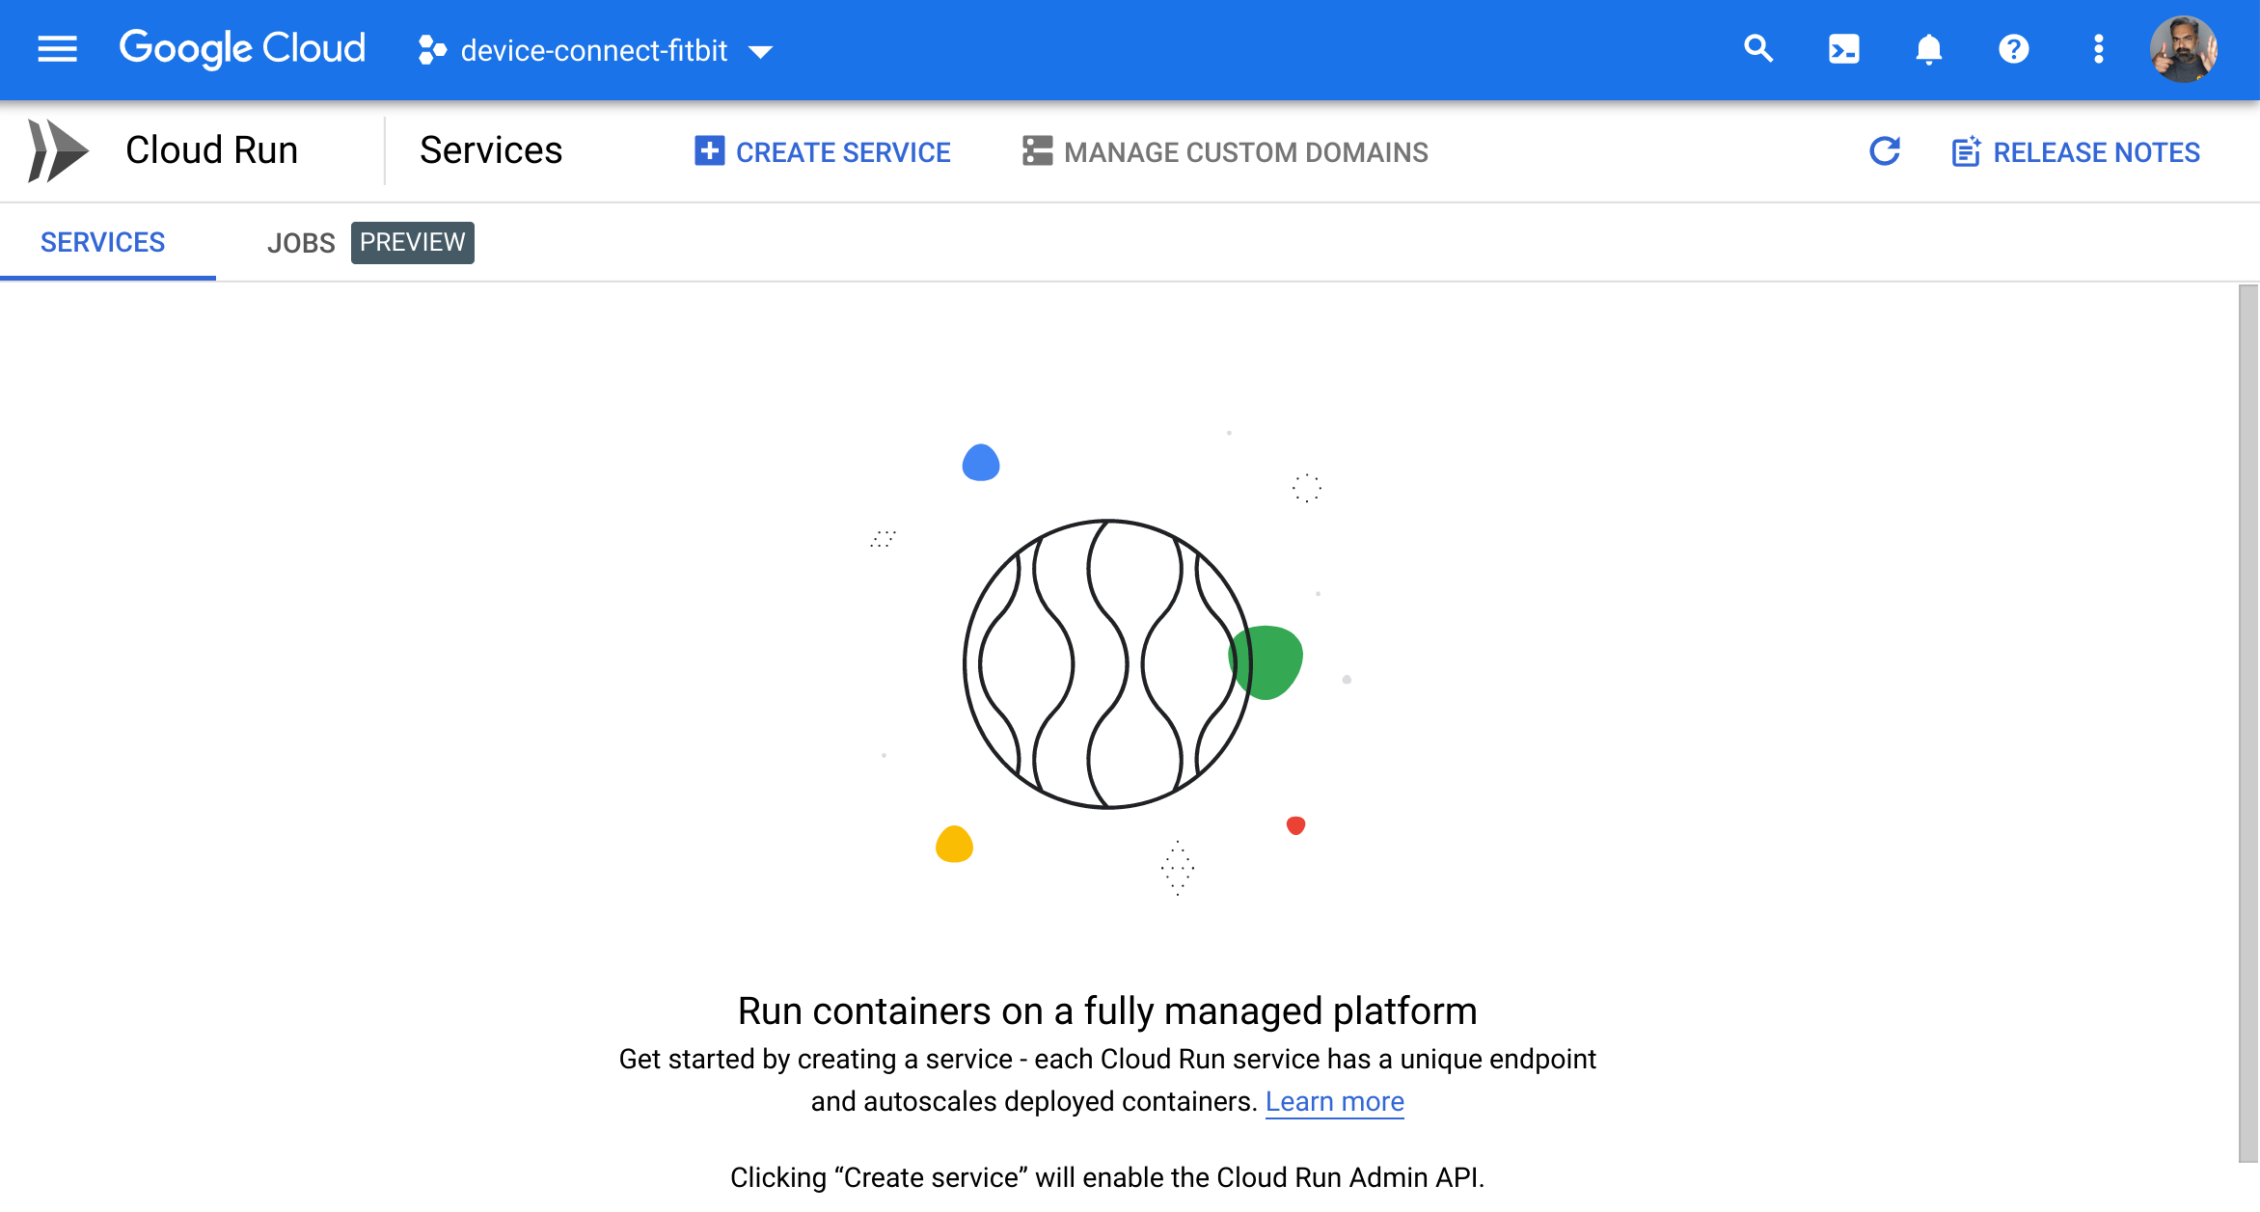The width and height of the screenshot is (2260, 1212).
Task: Open the user account avatar
Action: click(2183, 49)
